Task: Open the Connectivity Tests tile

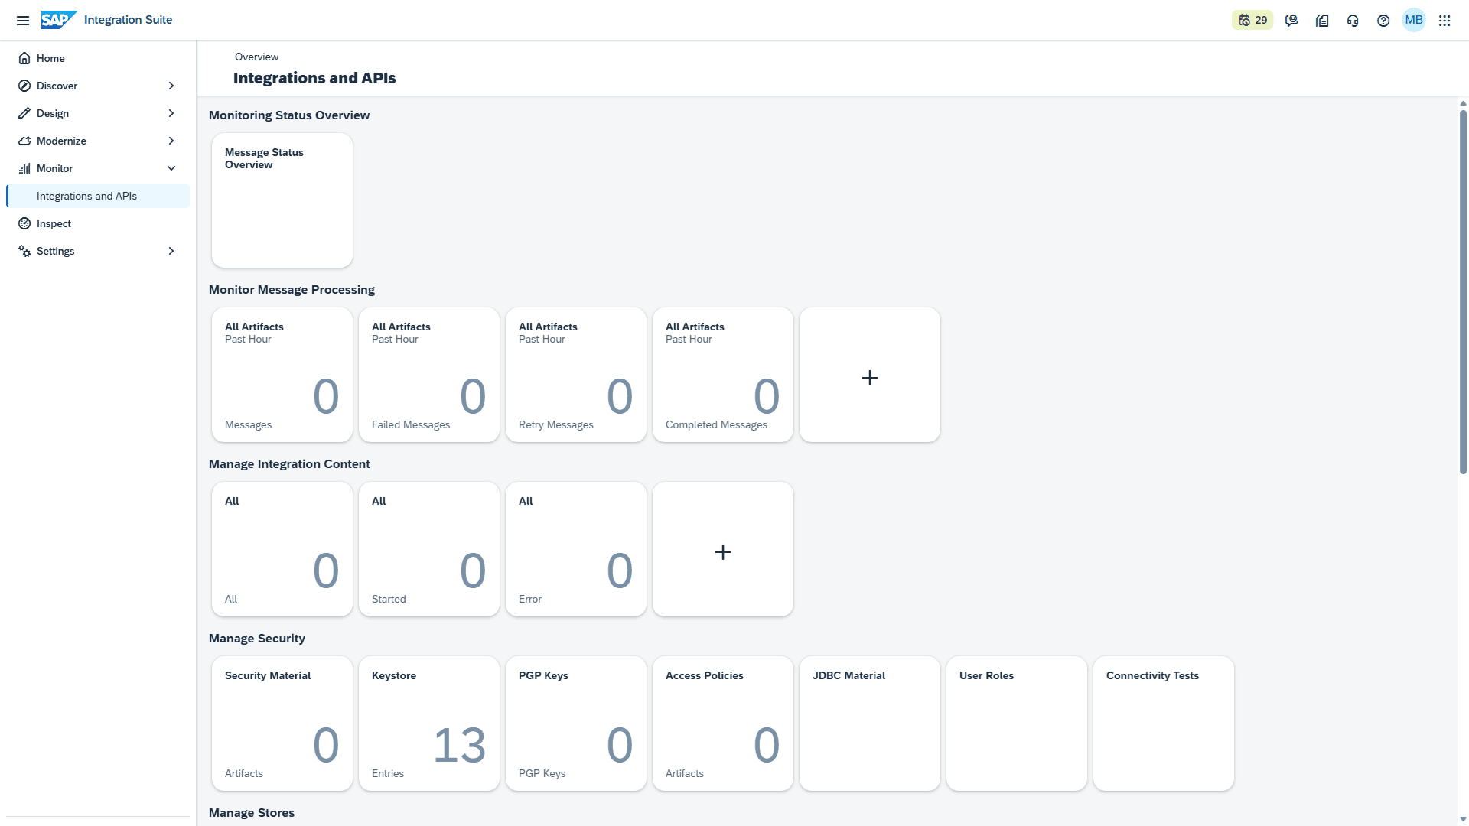Action: 1164,724
